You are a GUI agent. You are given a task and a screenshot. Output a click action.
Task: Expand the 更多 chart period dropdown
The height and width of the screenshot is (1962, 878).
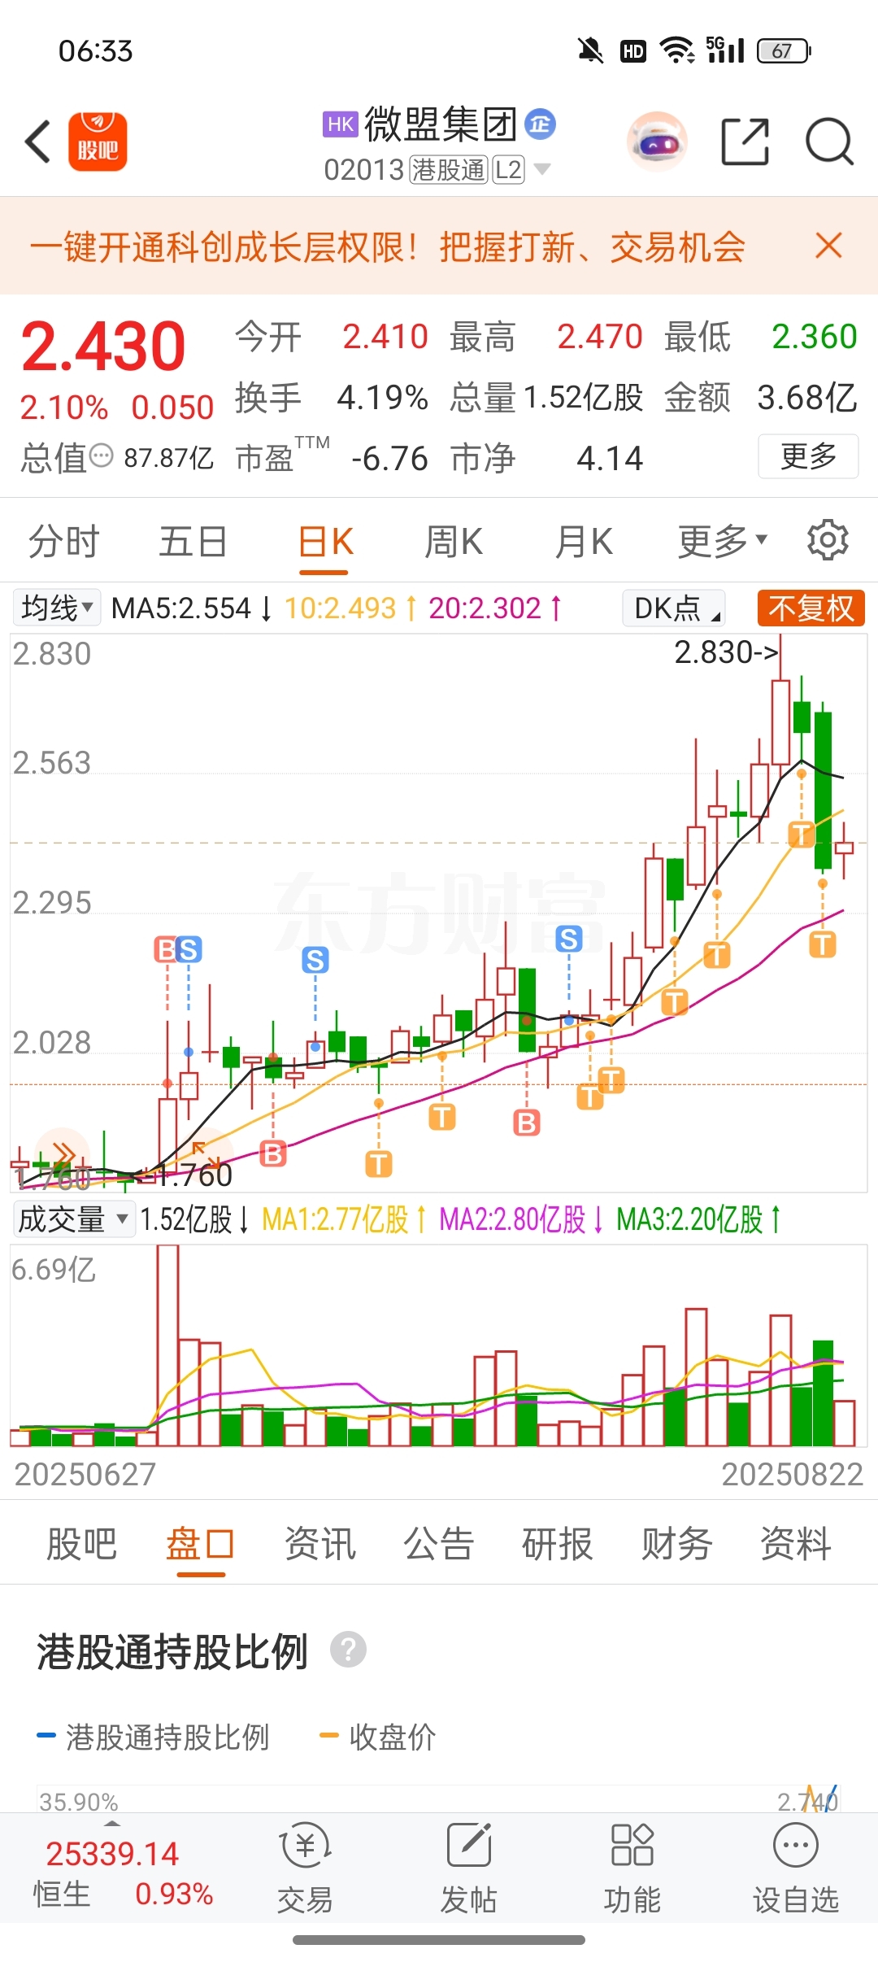[x=722, y=540]
